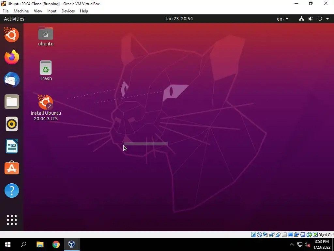This screenshot has width=334, height=251.
Task: Open the View menu
Action: [x=38, y=11]
